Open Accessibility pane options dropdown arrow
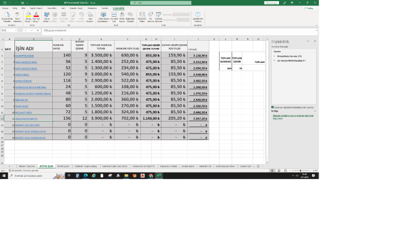This screenshot has width=420, height=236. click(308, 41)
